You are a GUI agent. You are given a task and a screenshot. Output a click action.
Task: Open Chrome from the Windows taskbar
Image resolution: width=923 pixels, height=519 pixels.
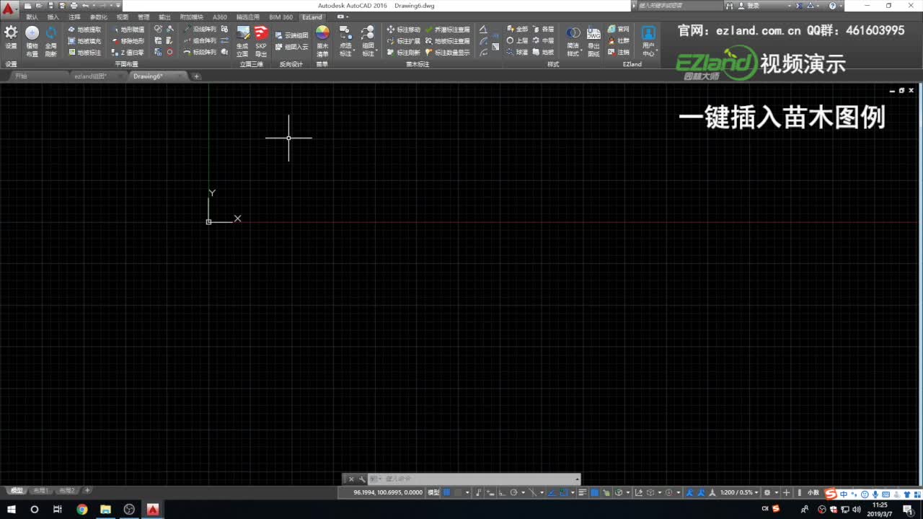tap(81, 509)
